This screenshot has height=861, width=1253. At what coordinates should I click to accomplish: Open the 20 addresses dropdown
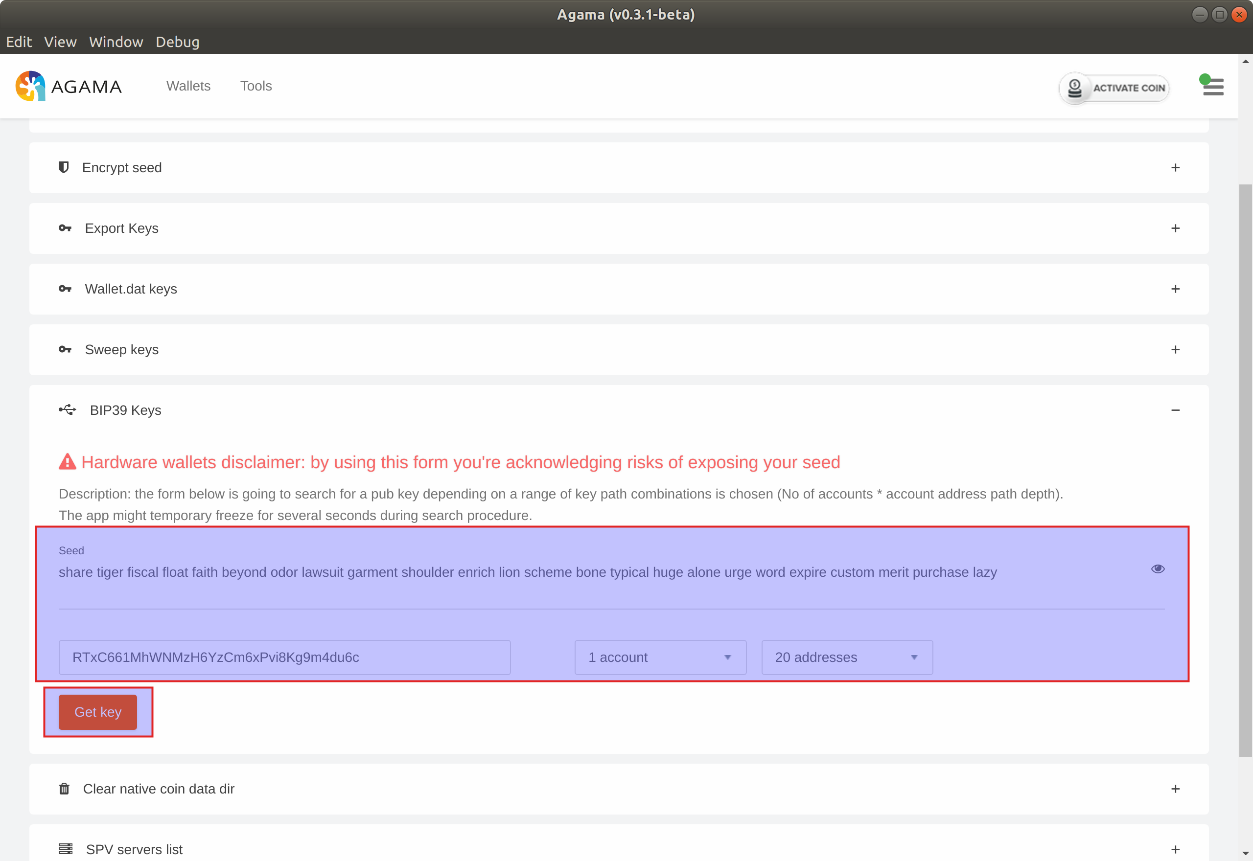click(846, 657)
